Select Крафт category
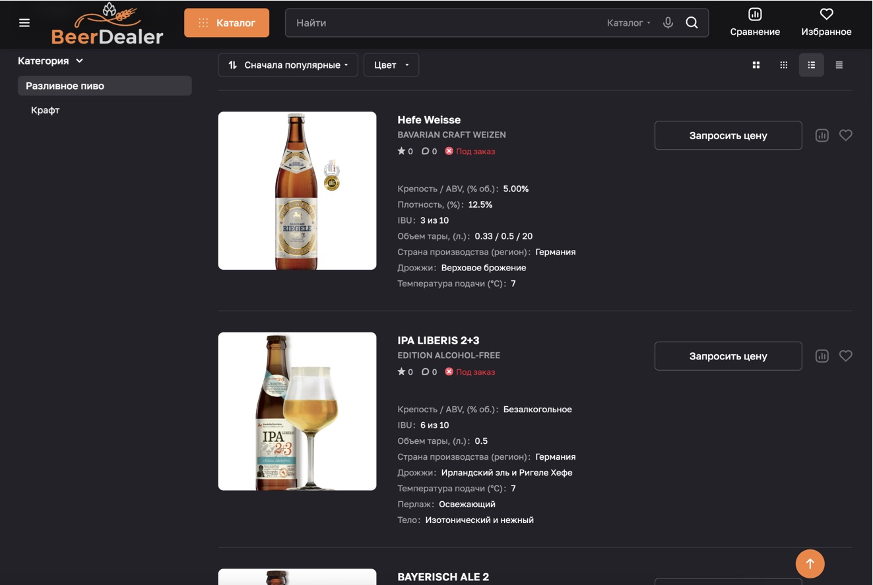This screenshot has width=873, height=585. [46, 110]
